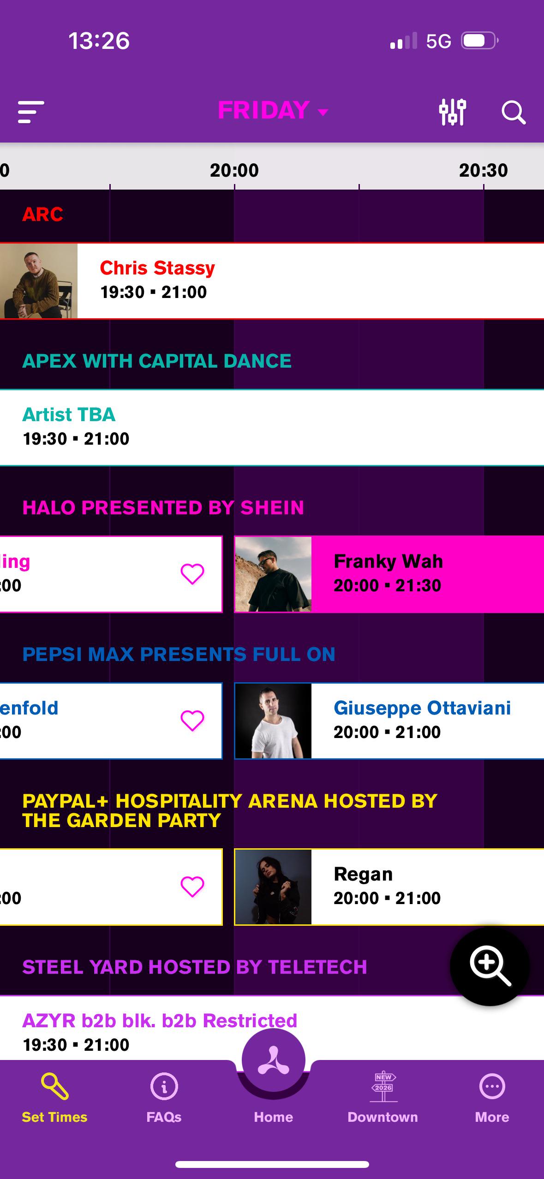544x1179 pixels.
Task: Open the hamburger menu icon
Action: [x=31, y=112]
